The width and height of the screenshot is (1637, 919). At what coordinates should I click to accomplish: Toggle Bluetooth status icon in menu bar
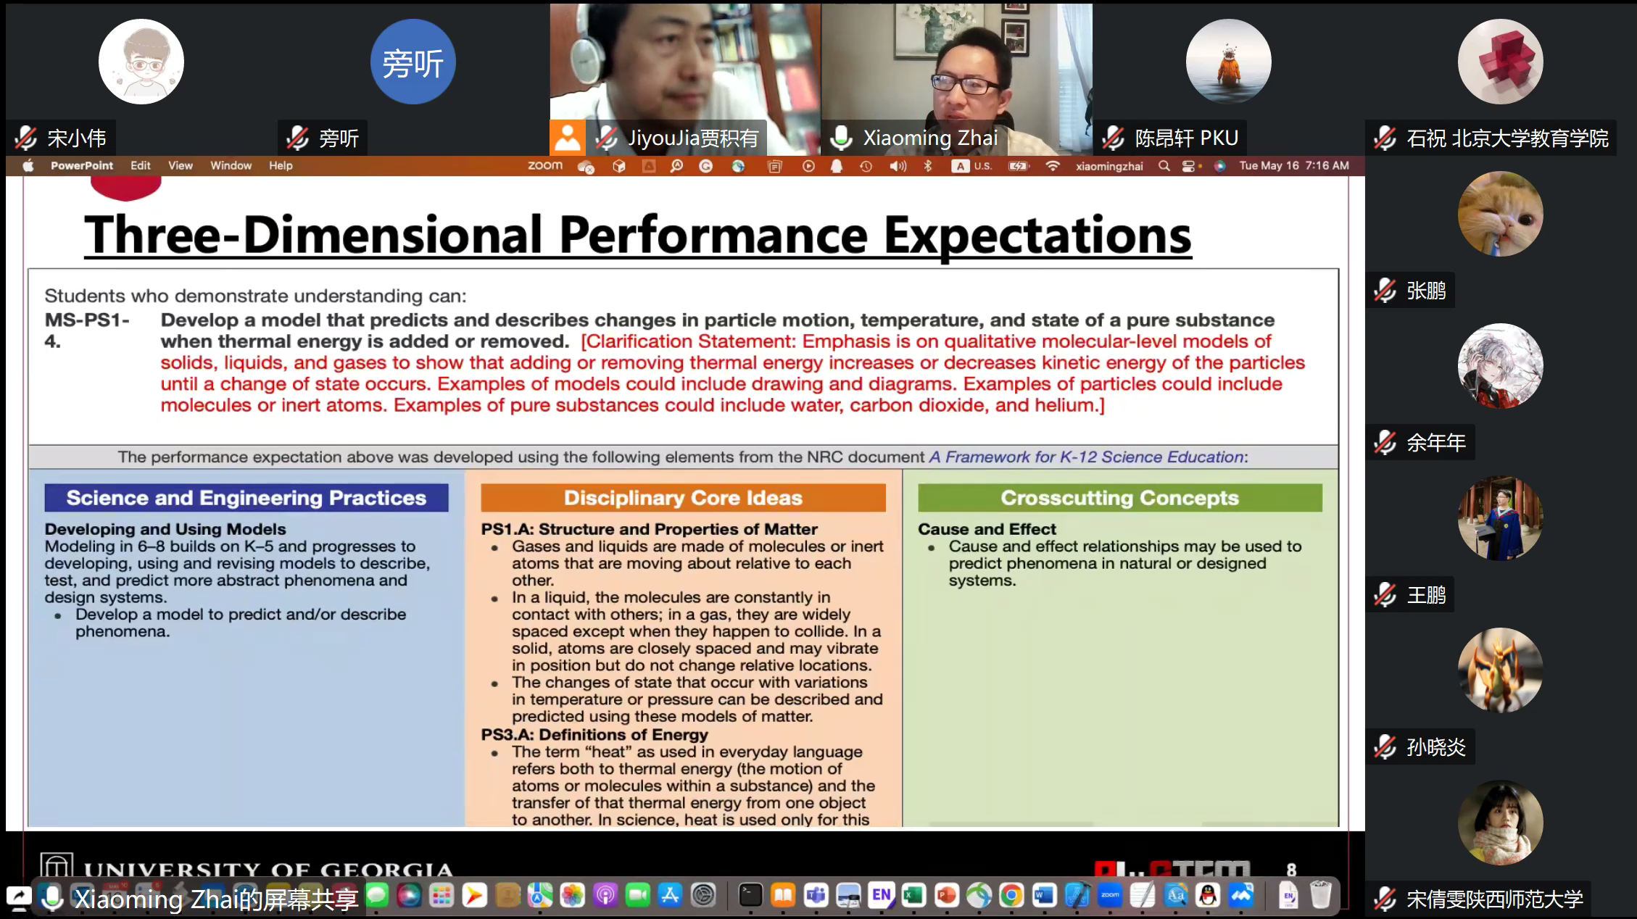coord(927,166)
